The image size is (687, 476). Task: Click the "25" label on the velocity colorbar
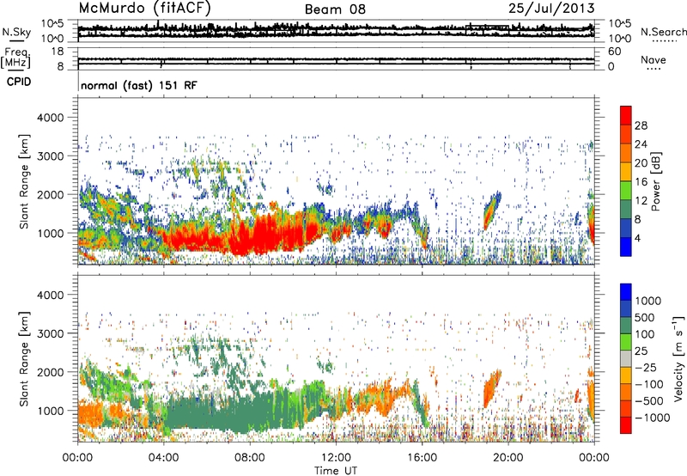coord(641,351)
